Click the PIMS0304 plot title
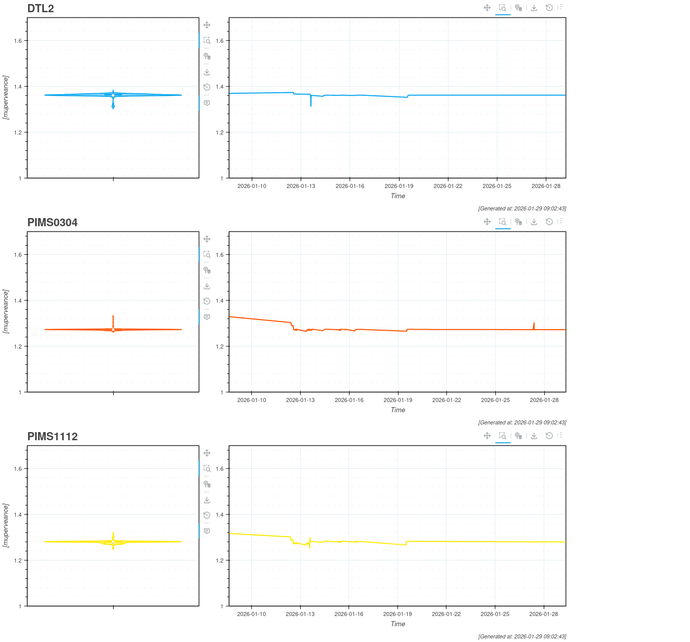This screenshot has height=642, width=690. [x=52, y=222]
